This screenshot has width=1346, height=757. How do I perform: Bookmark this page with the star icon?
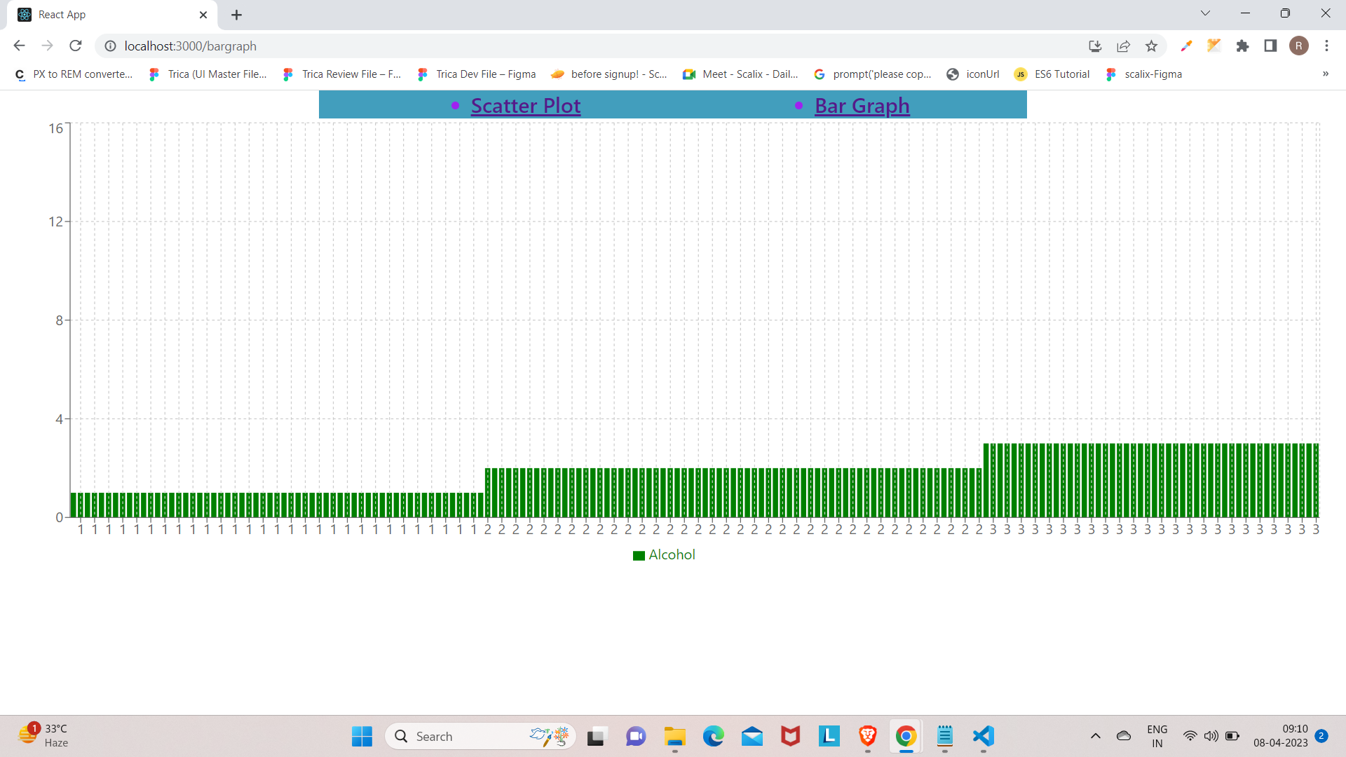[1151, 46]
